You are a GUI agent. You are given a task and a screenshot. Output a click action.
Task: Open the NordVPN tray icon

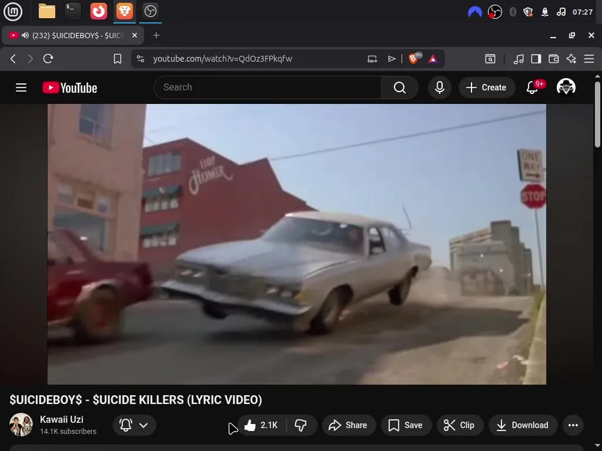(x=475, y=12)
